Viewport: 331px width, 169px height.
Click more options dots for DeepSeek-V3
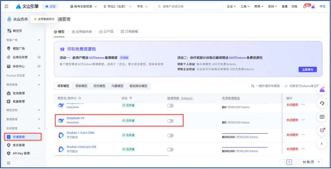(x=303, y=120)
